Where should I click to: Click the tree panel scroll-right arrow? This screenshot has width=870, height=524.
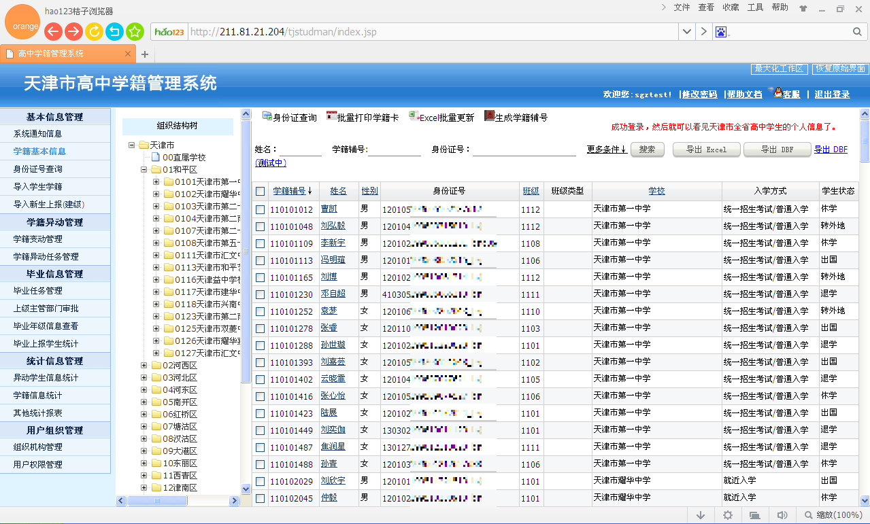pos(235,501)
